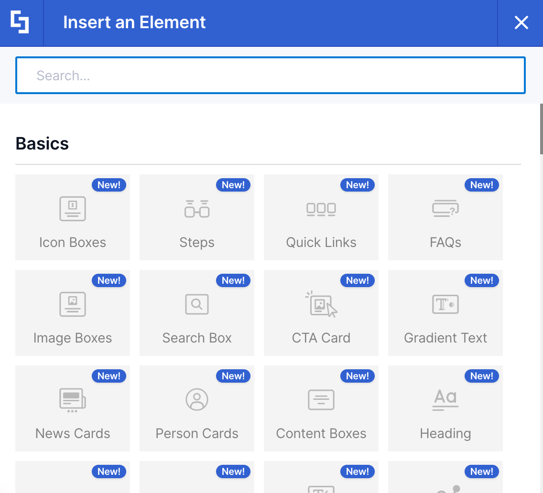This screenshot has width=543, height=493.
Task: Click the Basics section heading
Action: [42, 144]
